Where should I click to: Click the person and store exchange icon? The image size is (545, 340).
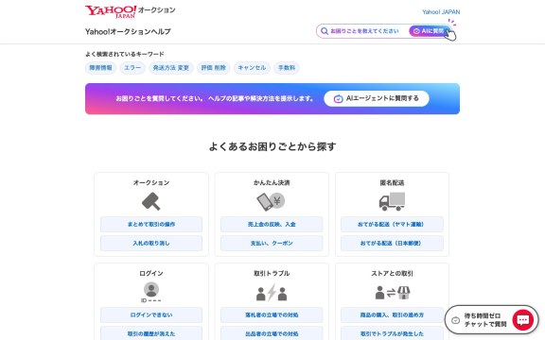click(393, 293)
